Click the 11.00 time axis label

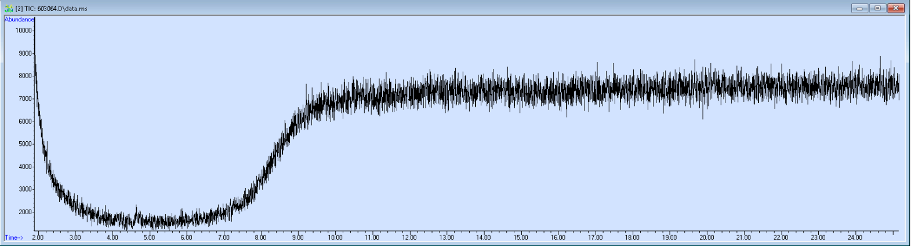tap(372, 237)
